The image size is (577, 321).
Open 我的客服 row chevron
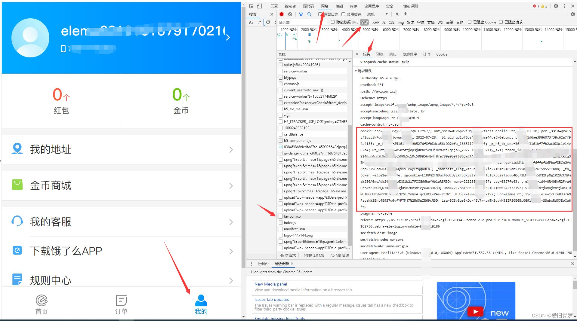point(231,222)
